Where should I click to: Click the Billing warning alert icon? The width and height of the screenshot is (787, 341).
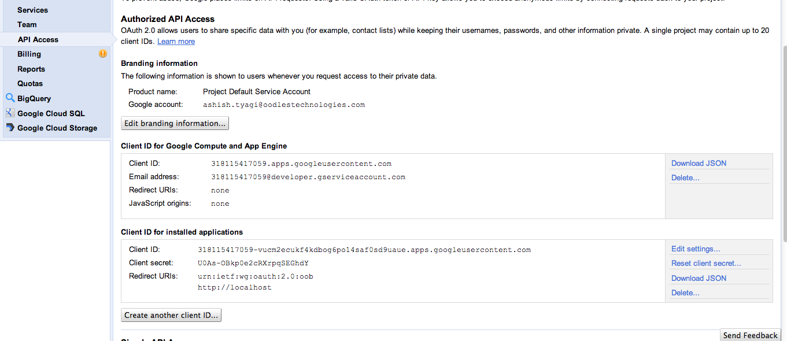[103, 54]
